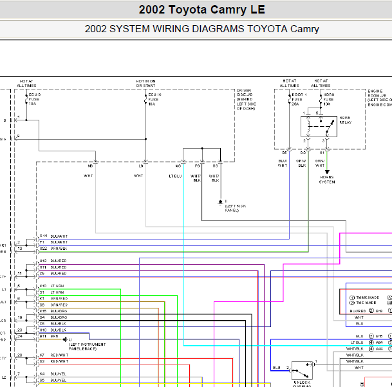Click the LT BLU label below connector M8
392x387 pixels.
175,176
